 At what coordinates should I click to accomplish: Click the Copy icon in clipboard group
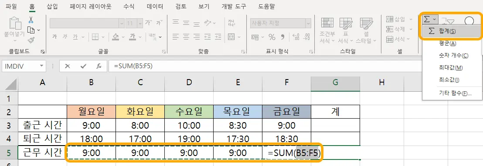(31, 30)
